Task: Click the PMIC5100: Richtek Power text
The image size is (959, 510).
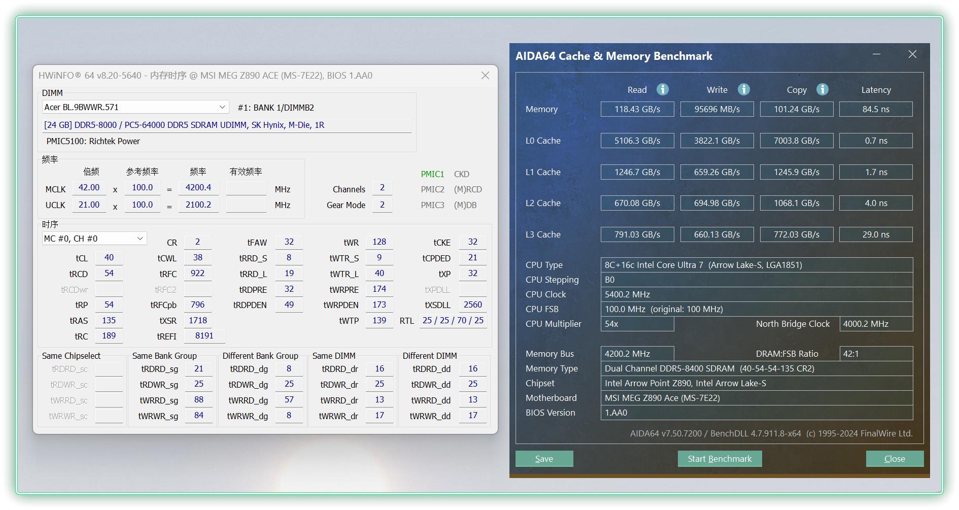Action: click(x=93, y=141)
